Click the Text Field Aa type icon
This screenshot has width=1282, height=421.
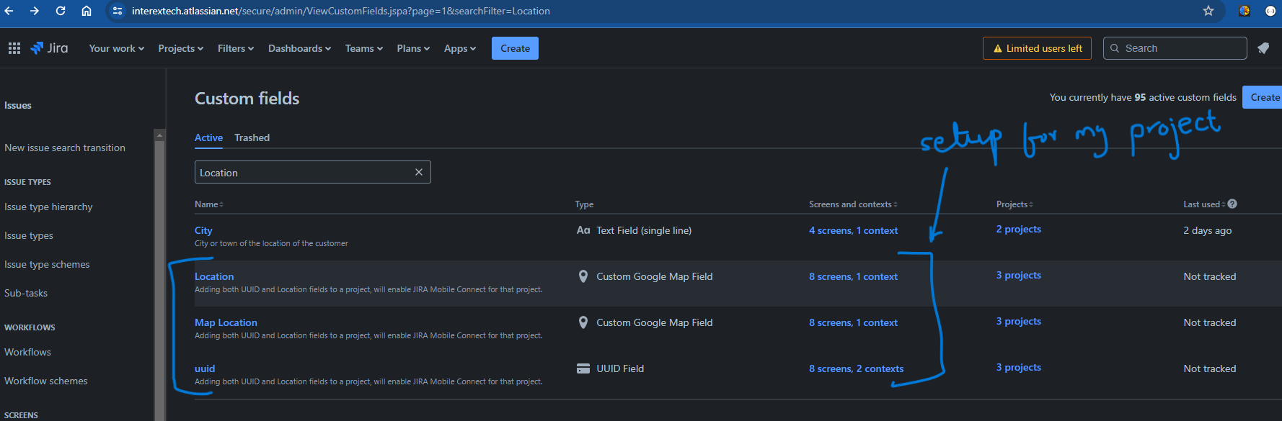tap(583, 230)
